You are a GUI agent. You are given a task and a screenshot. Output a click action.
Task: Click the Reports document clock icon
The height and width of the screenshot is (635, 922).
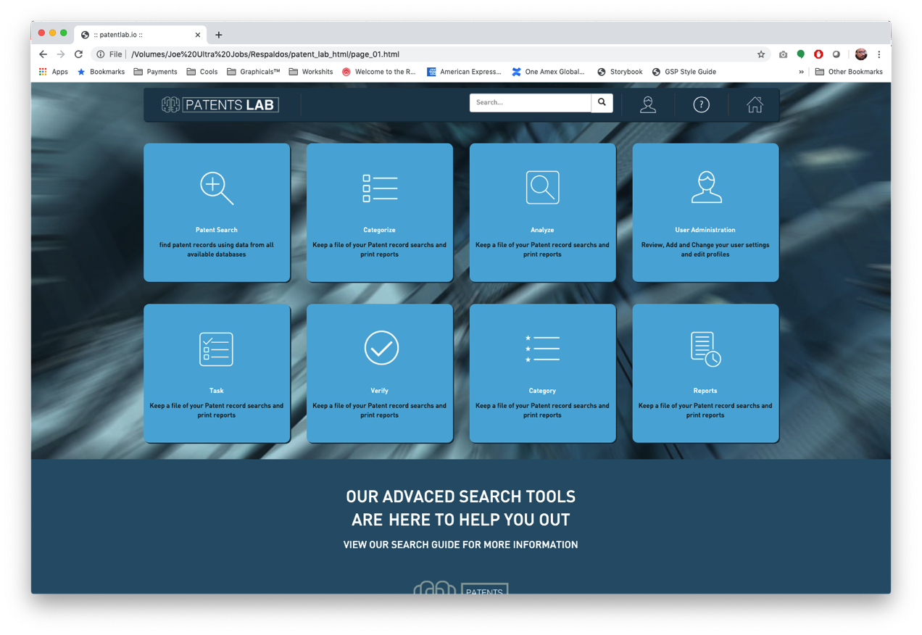tap(705, 349)
